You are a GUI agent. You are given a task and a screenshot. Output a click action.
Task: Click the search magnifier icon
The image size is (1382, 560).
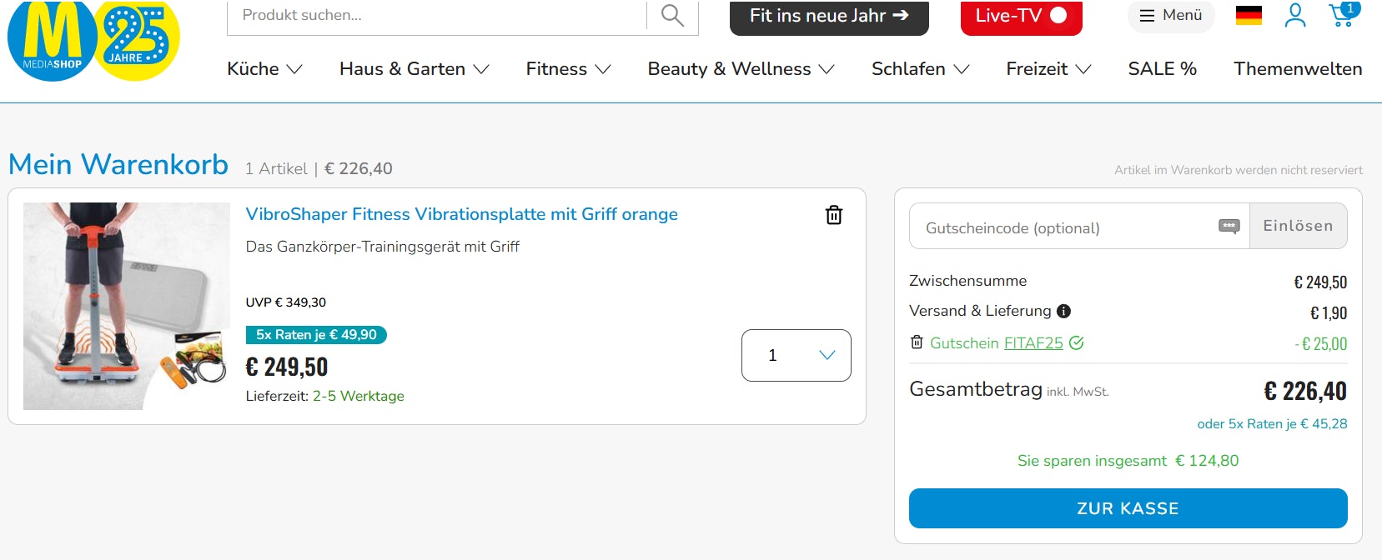pyautogui.click(x=672, y=15)
